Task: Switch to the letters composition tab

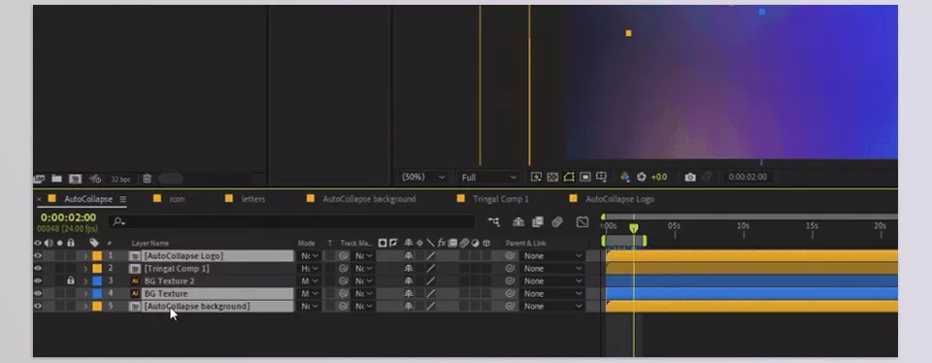Action: 253,199
